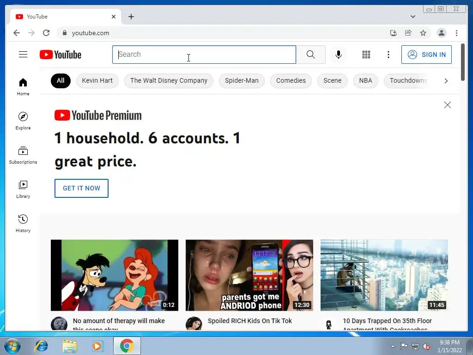Click the muted volume tray icon
The image size is (473, 355).
[x=426, y=346]
